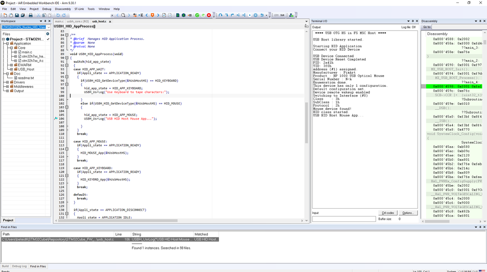Click the Undo arrow toolbar icon
This screenshot has height=272, width=487.
tap(58, 15)
